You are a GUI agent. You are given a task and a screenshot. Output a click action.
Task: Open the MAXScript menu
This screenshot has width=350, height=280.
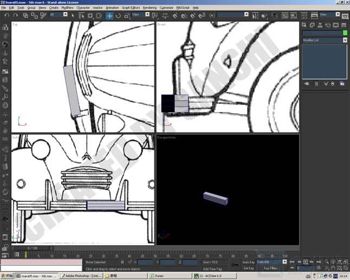pyautogui.click(x=183, y=8)
